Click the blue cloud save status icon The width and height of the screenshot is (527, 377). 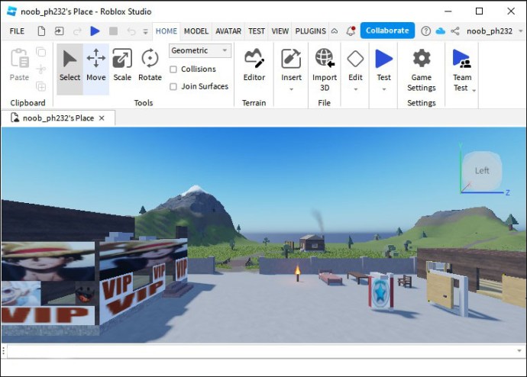tap(440, 31)
